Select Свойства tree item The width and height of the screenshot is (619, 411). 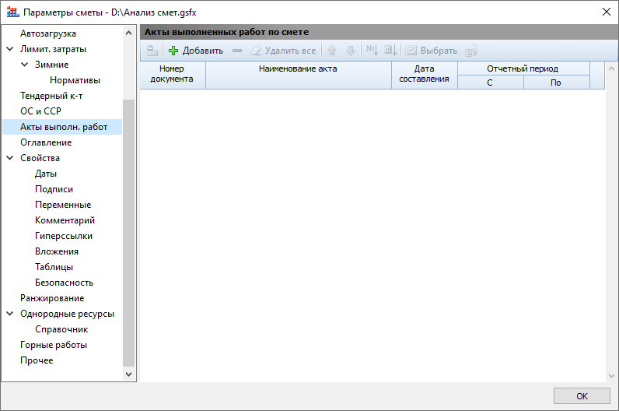click(40, 158)
